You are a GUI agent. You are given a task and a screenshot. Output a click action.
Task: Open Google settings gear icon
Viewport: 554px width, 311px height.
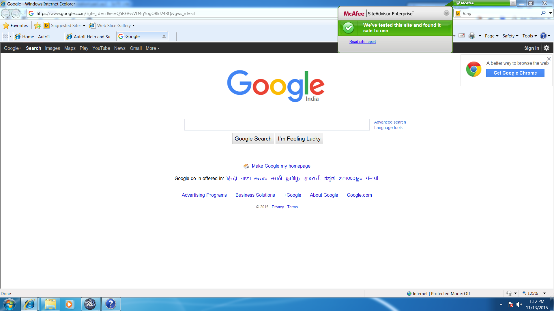coord(546,48)
